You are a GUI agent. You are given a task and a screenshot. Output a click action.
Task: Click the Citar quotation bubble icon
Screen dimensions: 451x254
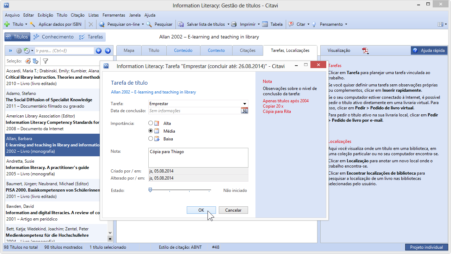pyautogui.click(x=291, y=24)
